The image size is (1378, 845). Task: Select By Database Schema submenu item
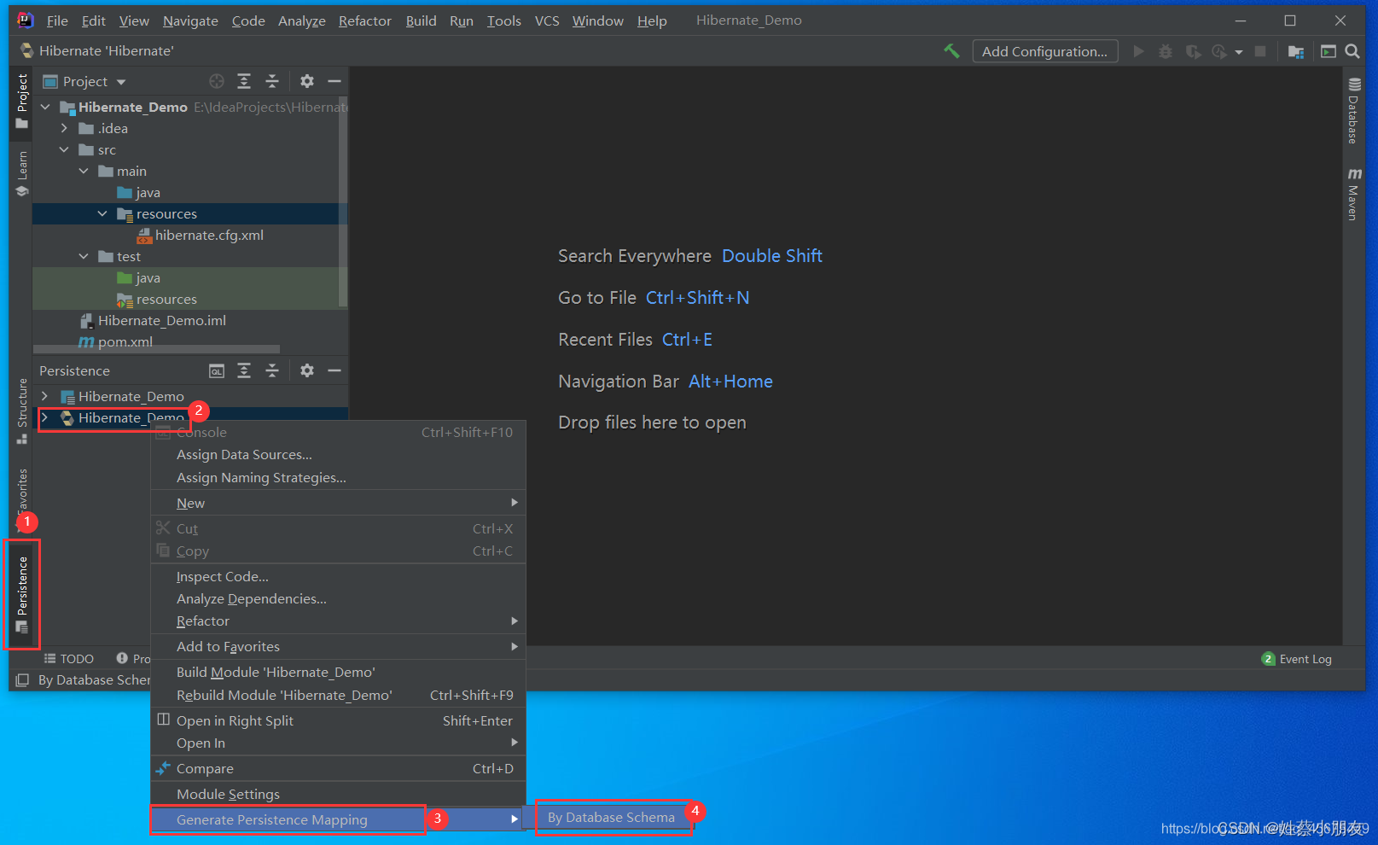pyautogui.click(x=611, y=818)
